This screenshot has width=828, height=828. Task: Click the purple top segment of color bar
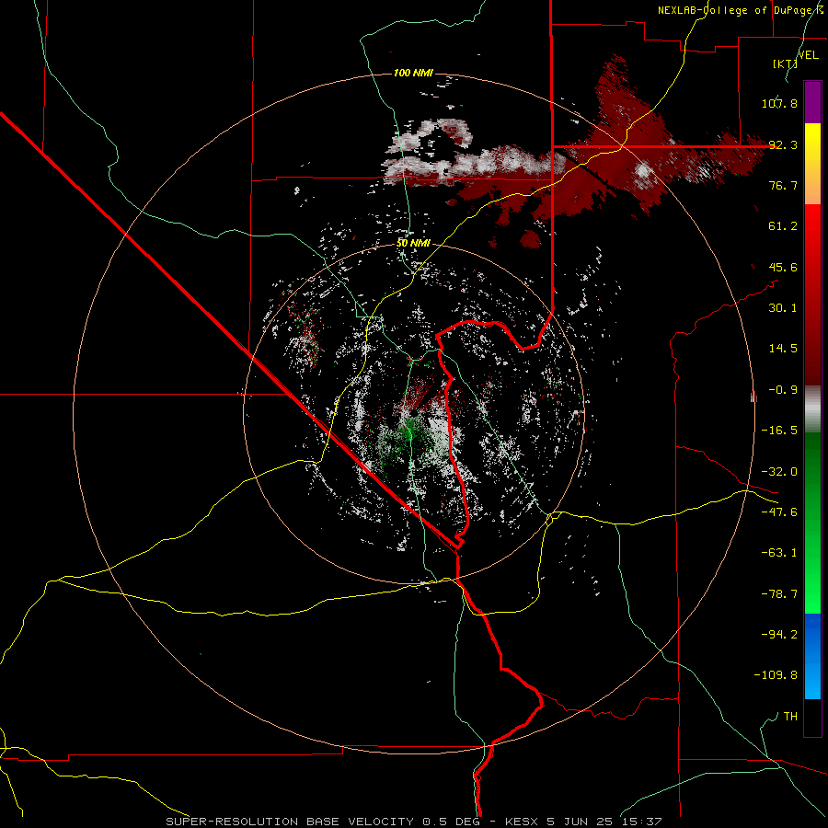click(x=812, y=102)
